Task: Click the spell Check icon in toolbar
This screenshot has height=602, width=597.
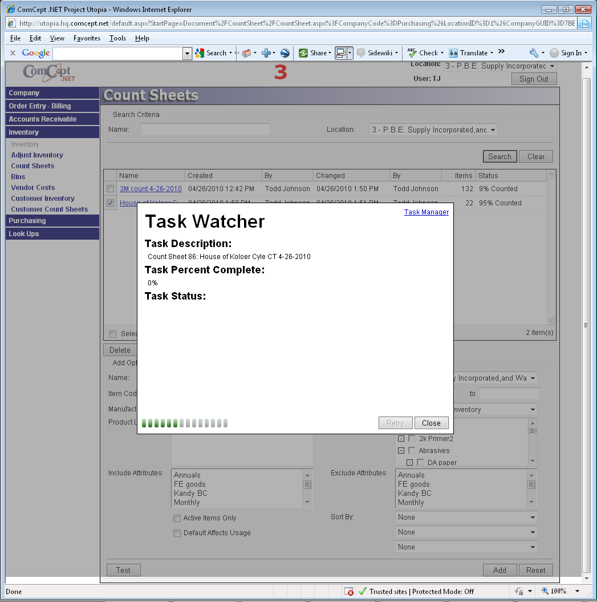Action: tap(412, 53)
